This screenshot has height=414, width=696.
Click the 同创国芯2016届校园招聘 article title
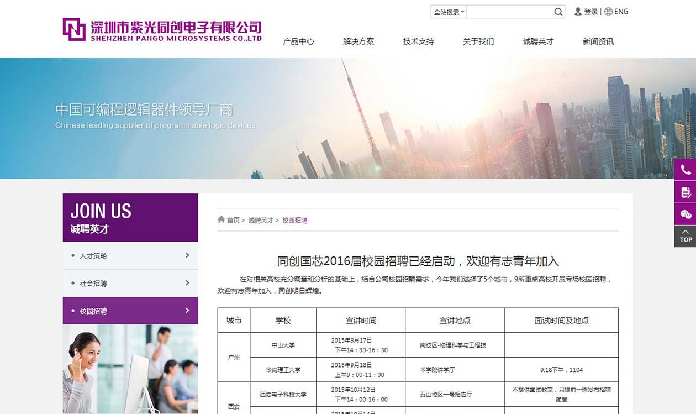point(418,261)
